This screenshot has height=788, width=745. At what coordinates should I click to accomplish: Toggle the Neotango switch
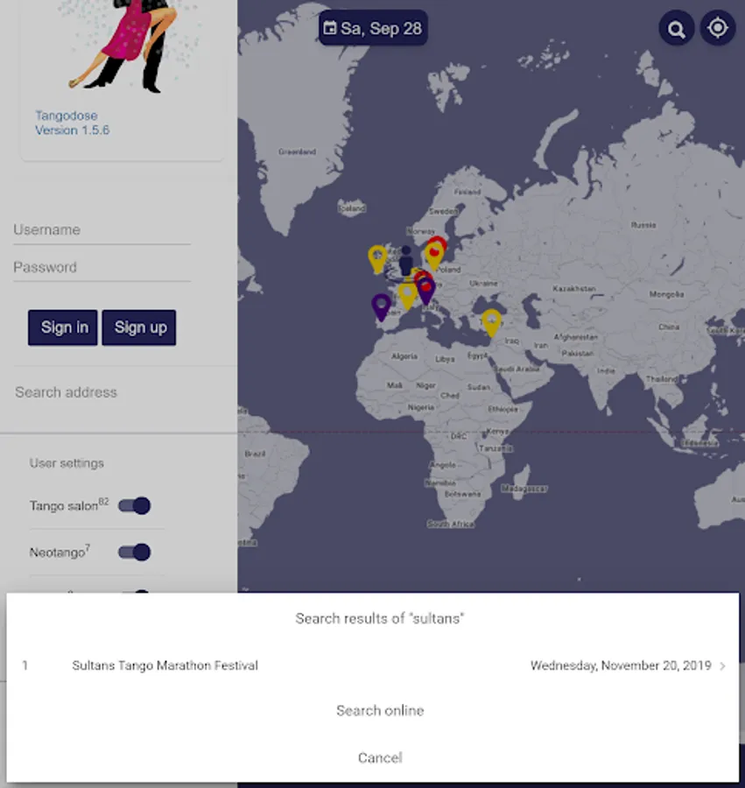coord(134,552)
